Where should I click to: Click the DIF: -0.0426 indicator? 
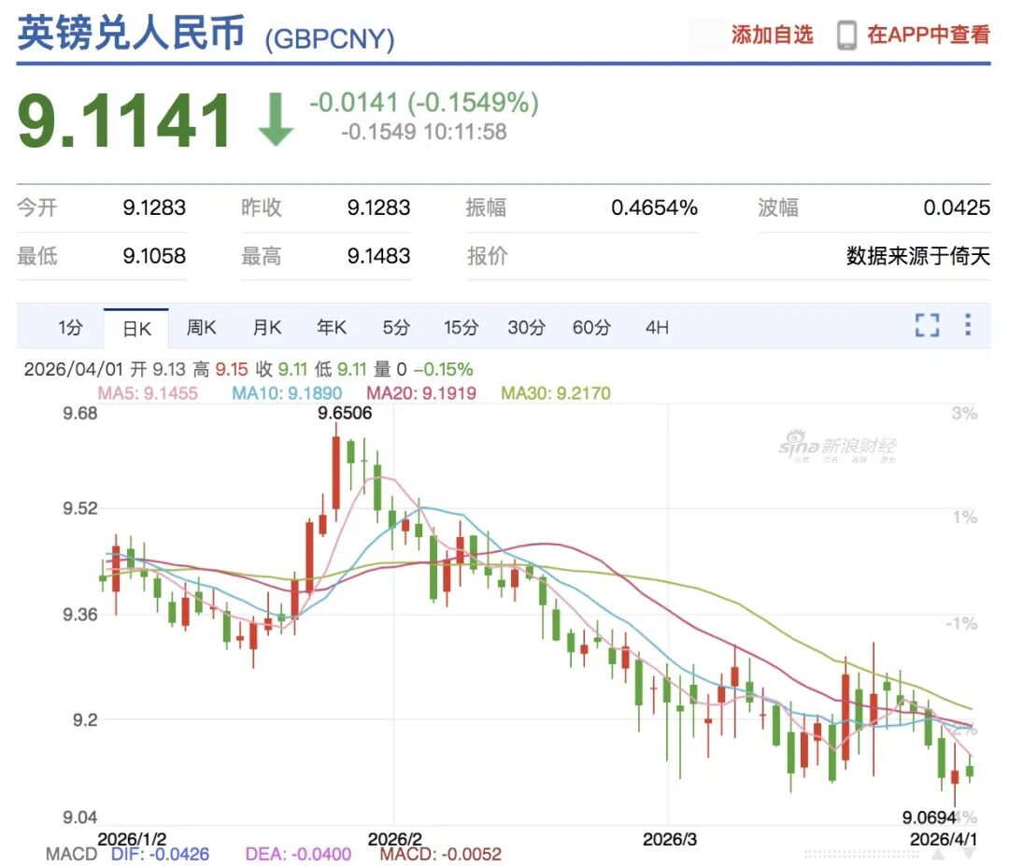point(161,855)
